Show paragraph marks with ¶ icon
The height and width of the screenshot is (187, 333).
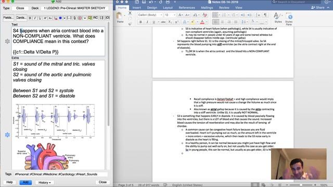265,15
